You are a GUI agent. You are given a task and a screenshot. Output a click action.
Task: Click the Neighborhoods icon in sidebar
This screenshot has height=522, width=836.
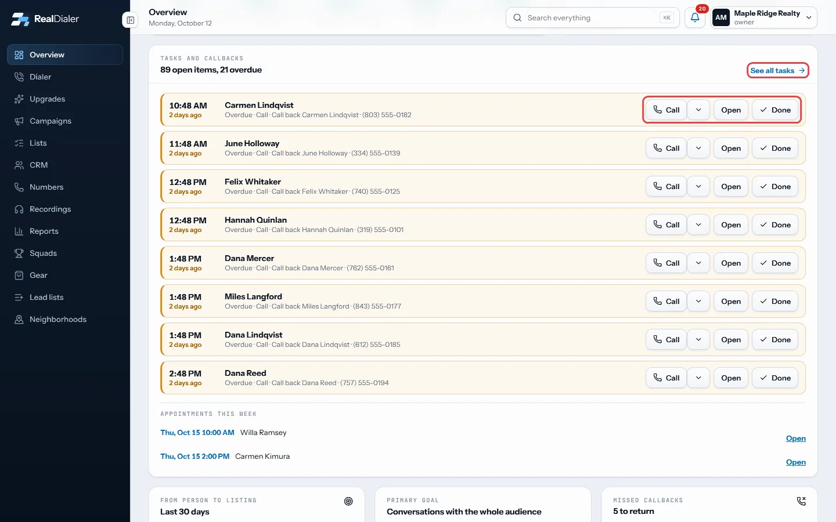click(x=19, y=320)
